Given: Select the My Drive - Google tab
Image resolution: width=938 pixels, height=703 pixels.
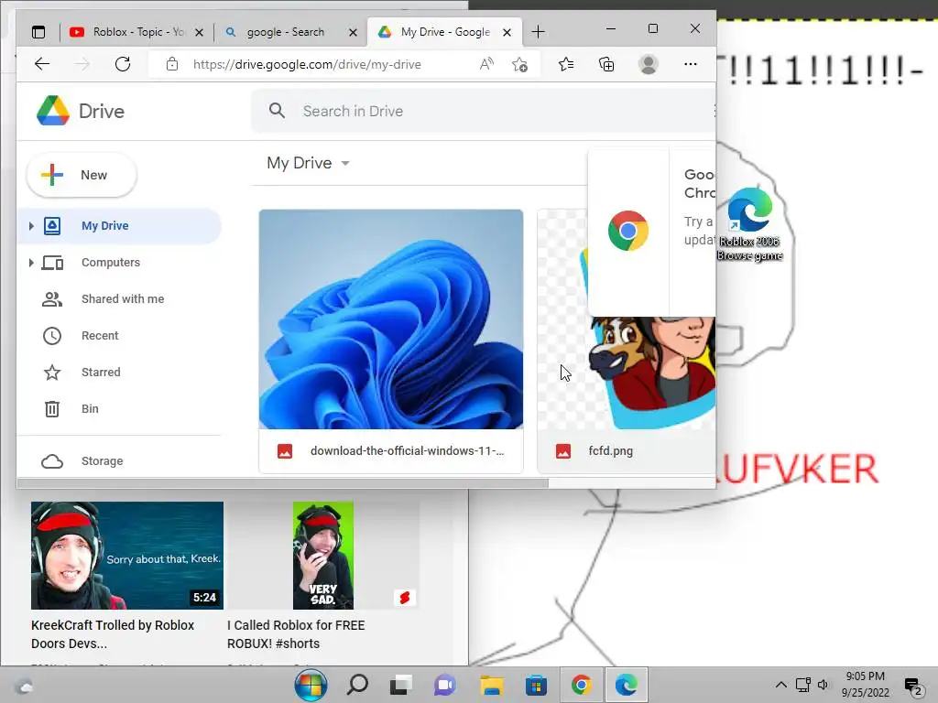Looking at the screenshot, I should point(444,32).
